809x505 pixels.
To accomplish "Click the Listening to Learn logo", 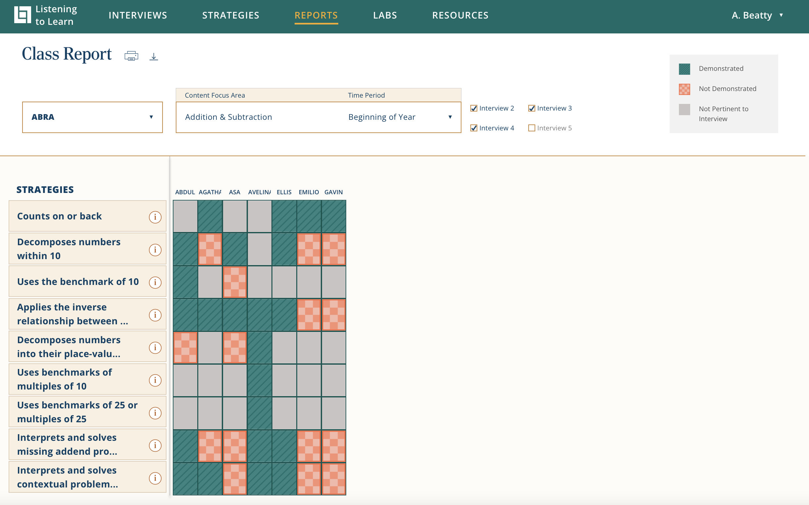I will point(46,15).
